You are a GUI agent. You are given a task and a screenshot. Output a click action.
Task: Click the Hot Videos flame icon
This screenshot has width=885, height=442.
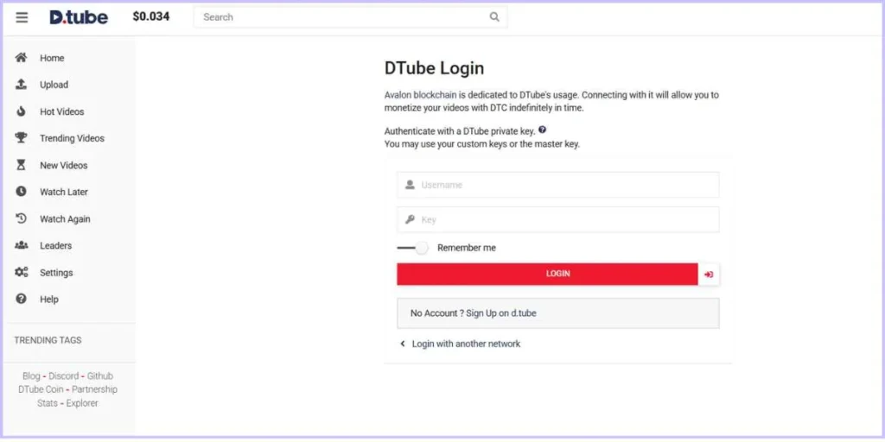22,111
